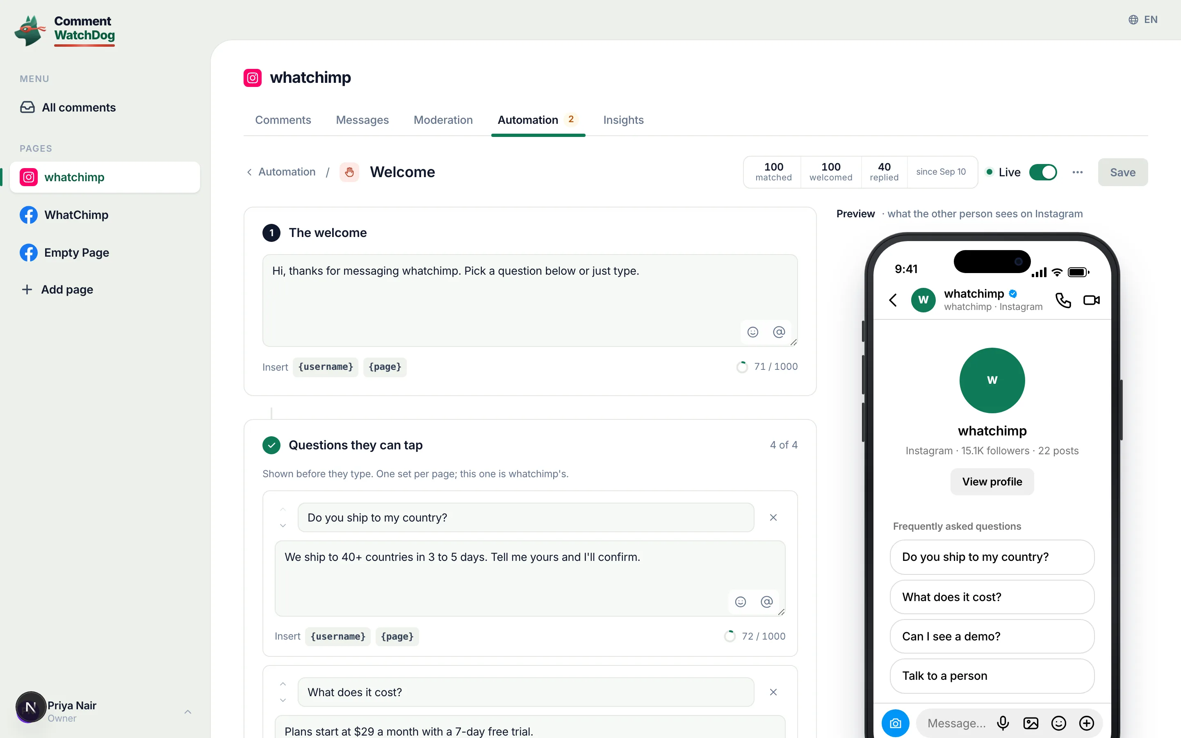This screenshot has height=738, width=1181.
Task: Open Empty Page in sidebar
Action: (x=64, y=252)
